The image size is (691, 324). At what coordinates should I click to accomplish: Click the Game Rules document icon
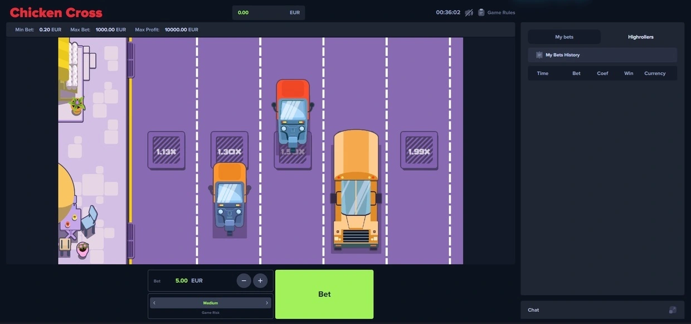481,12
